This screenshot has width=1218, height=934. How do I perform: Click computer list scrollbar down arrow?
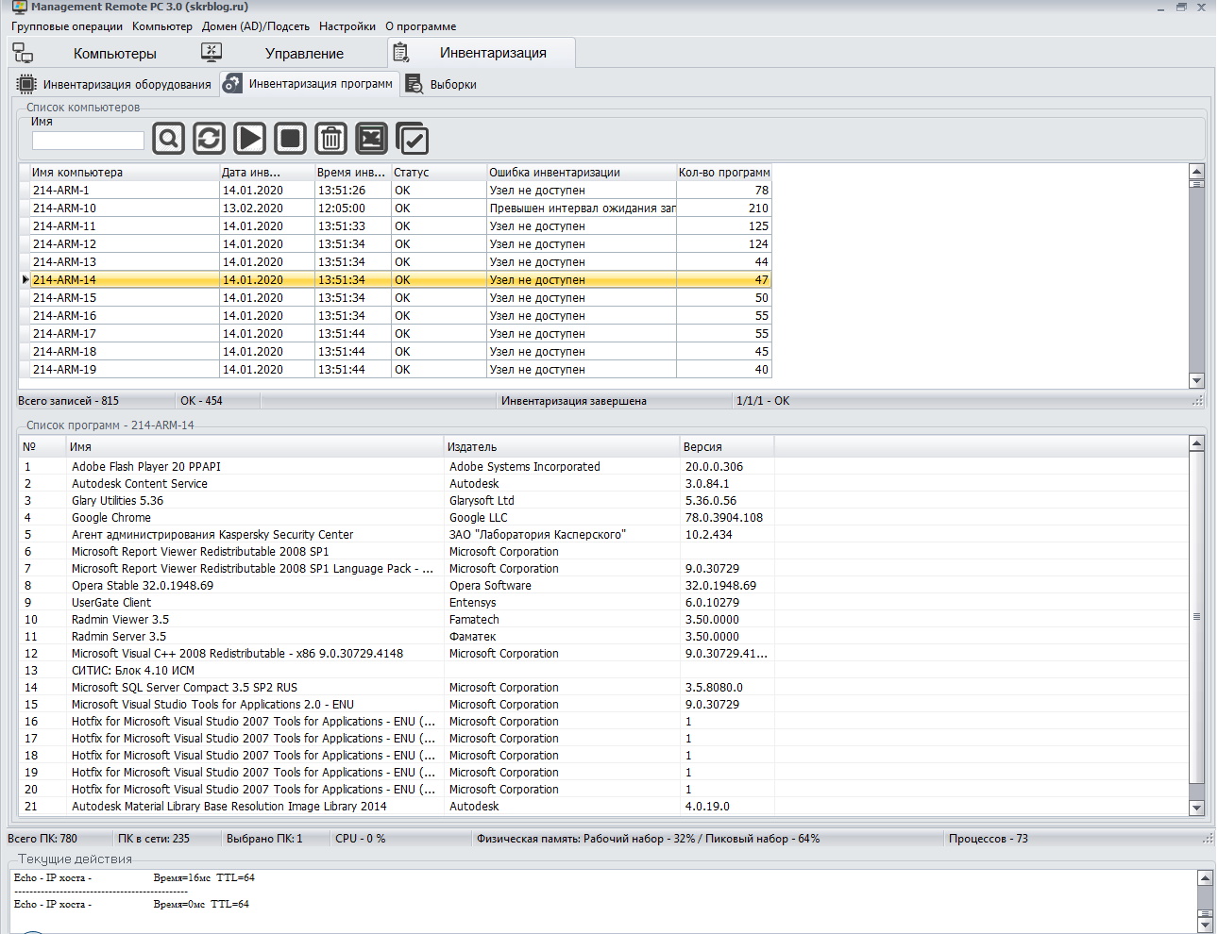(1196, 381)
